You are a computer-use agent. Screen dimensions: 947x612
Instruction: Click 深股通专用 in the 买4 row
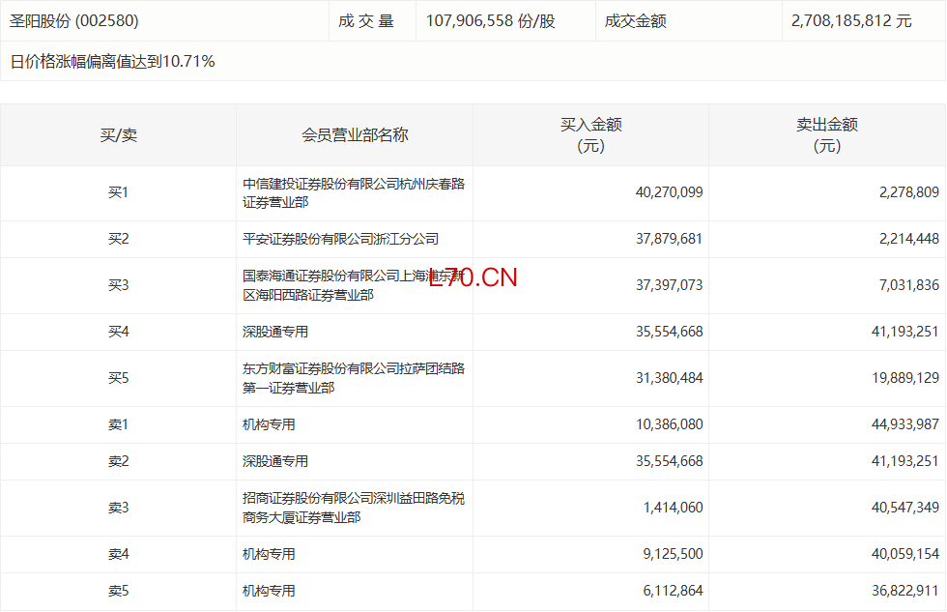click(275, 332)
